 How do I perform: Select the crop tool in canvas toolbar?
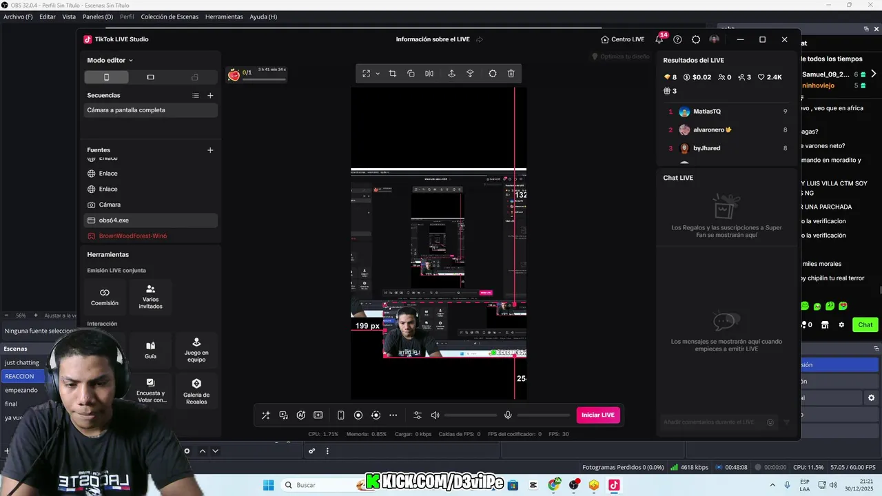pos(392,74)
